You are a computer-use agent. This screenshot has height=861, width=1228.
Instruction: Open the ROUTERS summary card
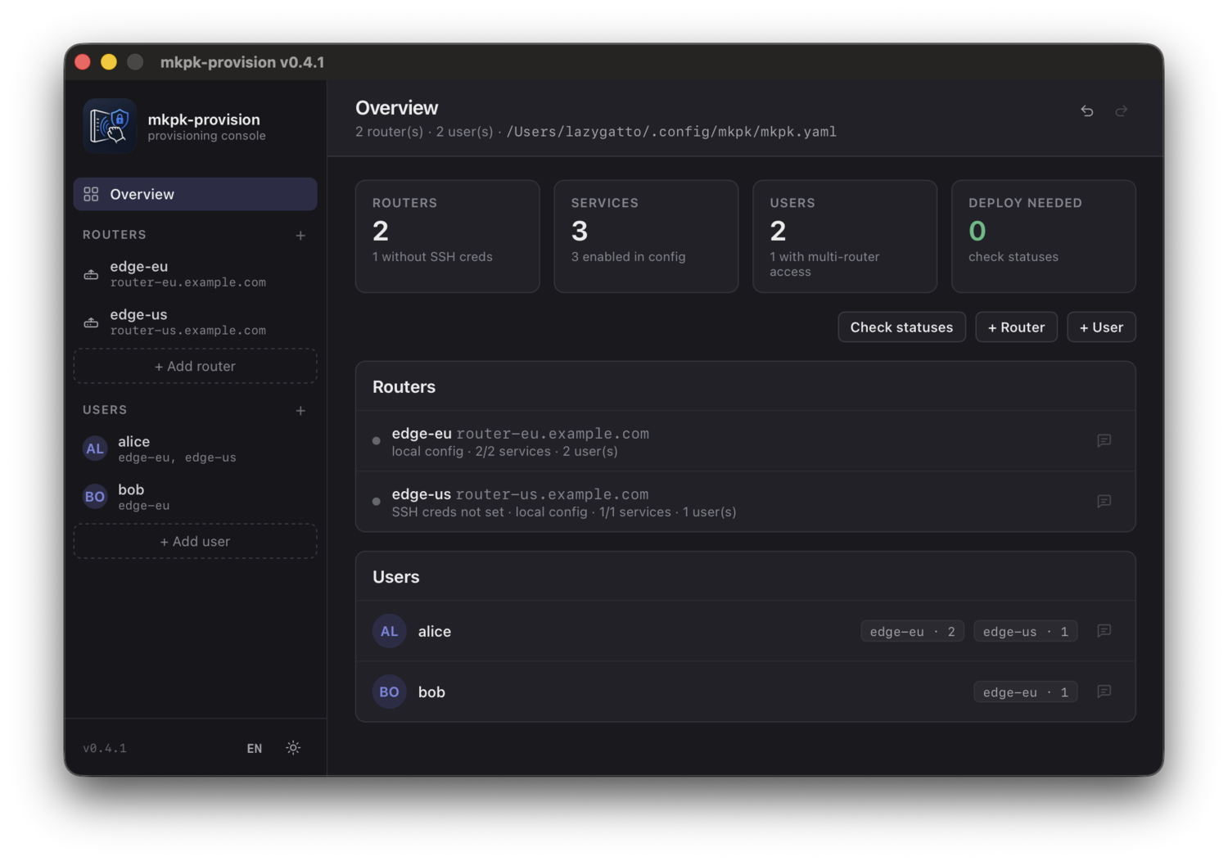pos(447,237)
